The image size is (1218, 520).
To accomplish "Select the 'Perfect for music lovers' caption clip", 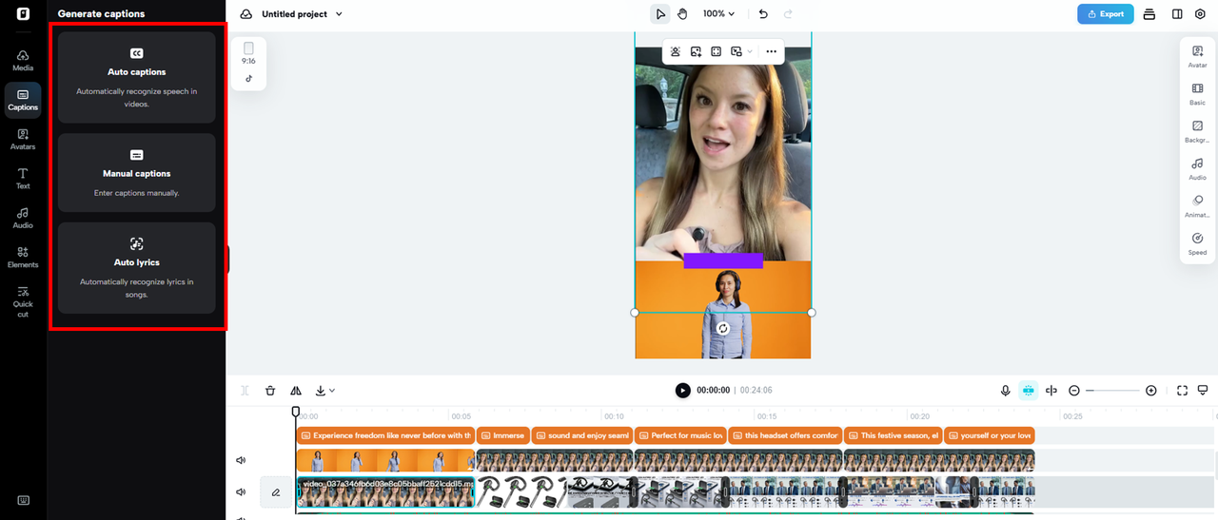I will point(680,435).
